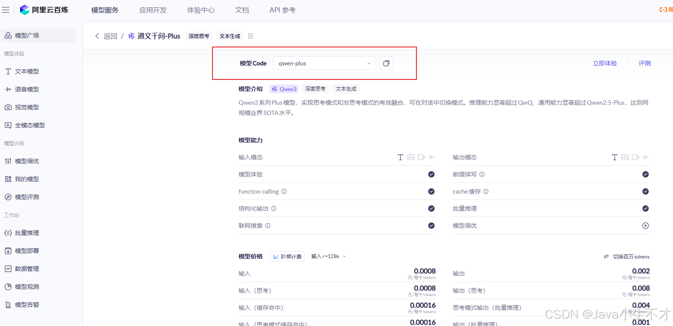Image resolution: width=673 pixels, height=326 pixels.
Task: Click the info icon next to 联网搜索
Action: pos(268,226)
